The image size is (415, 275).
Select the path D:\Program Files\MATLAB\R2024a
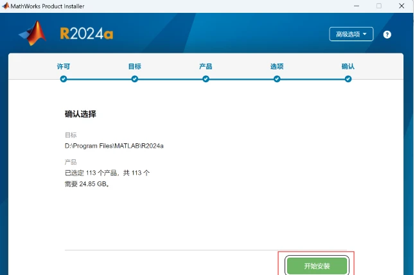[114, 146]
